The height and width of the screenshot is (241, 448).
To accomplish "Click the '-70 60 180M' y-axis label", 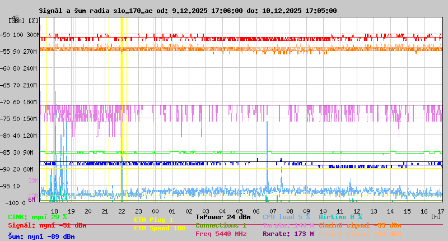I will pos(18,102).
